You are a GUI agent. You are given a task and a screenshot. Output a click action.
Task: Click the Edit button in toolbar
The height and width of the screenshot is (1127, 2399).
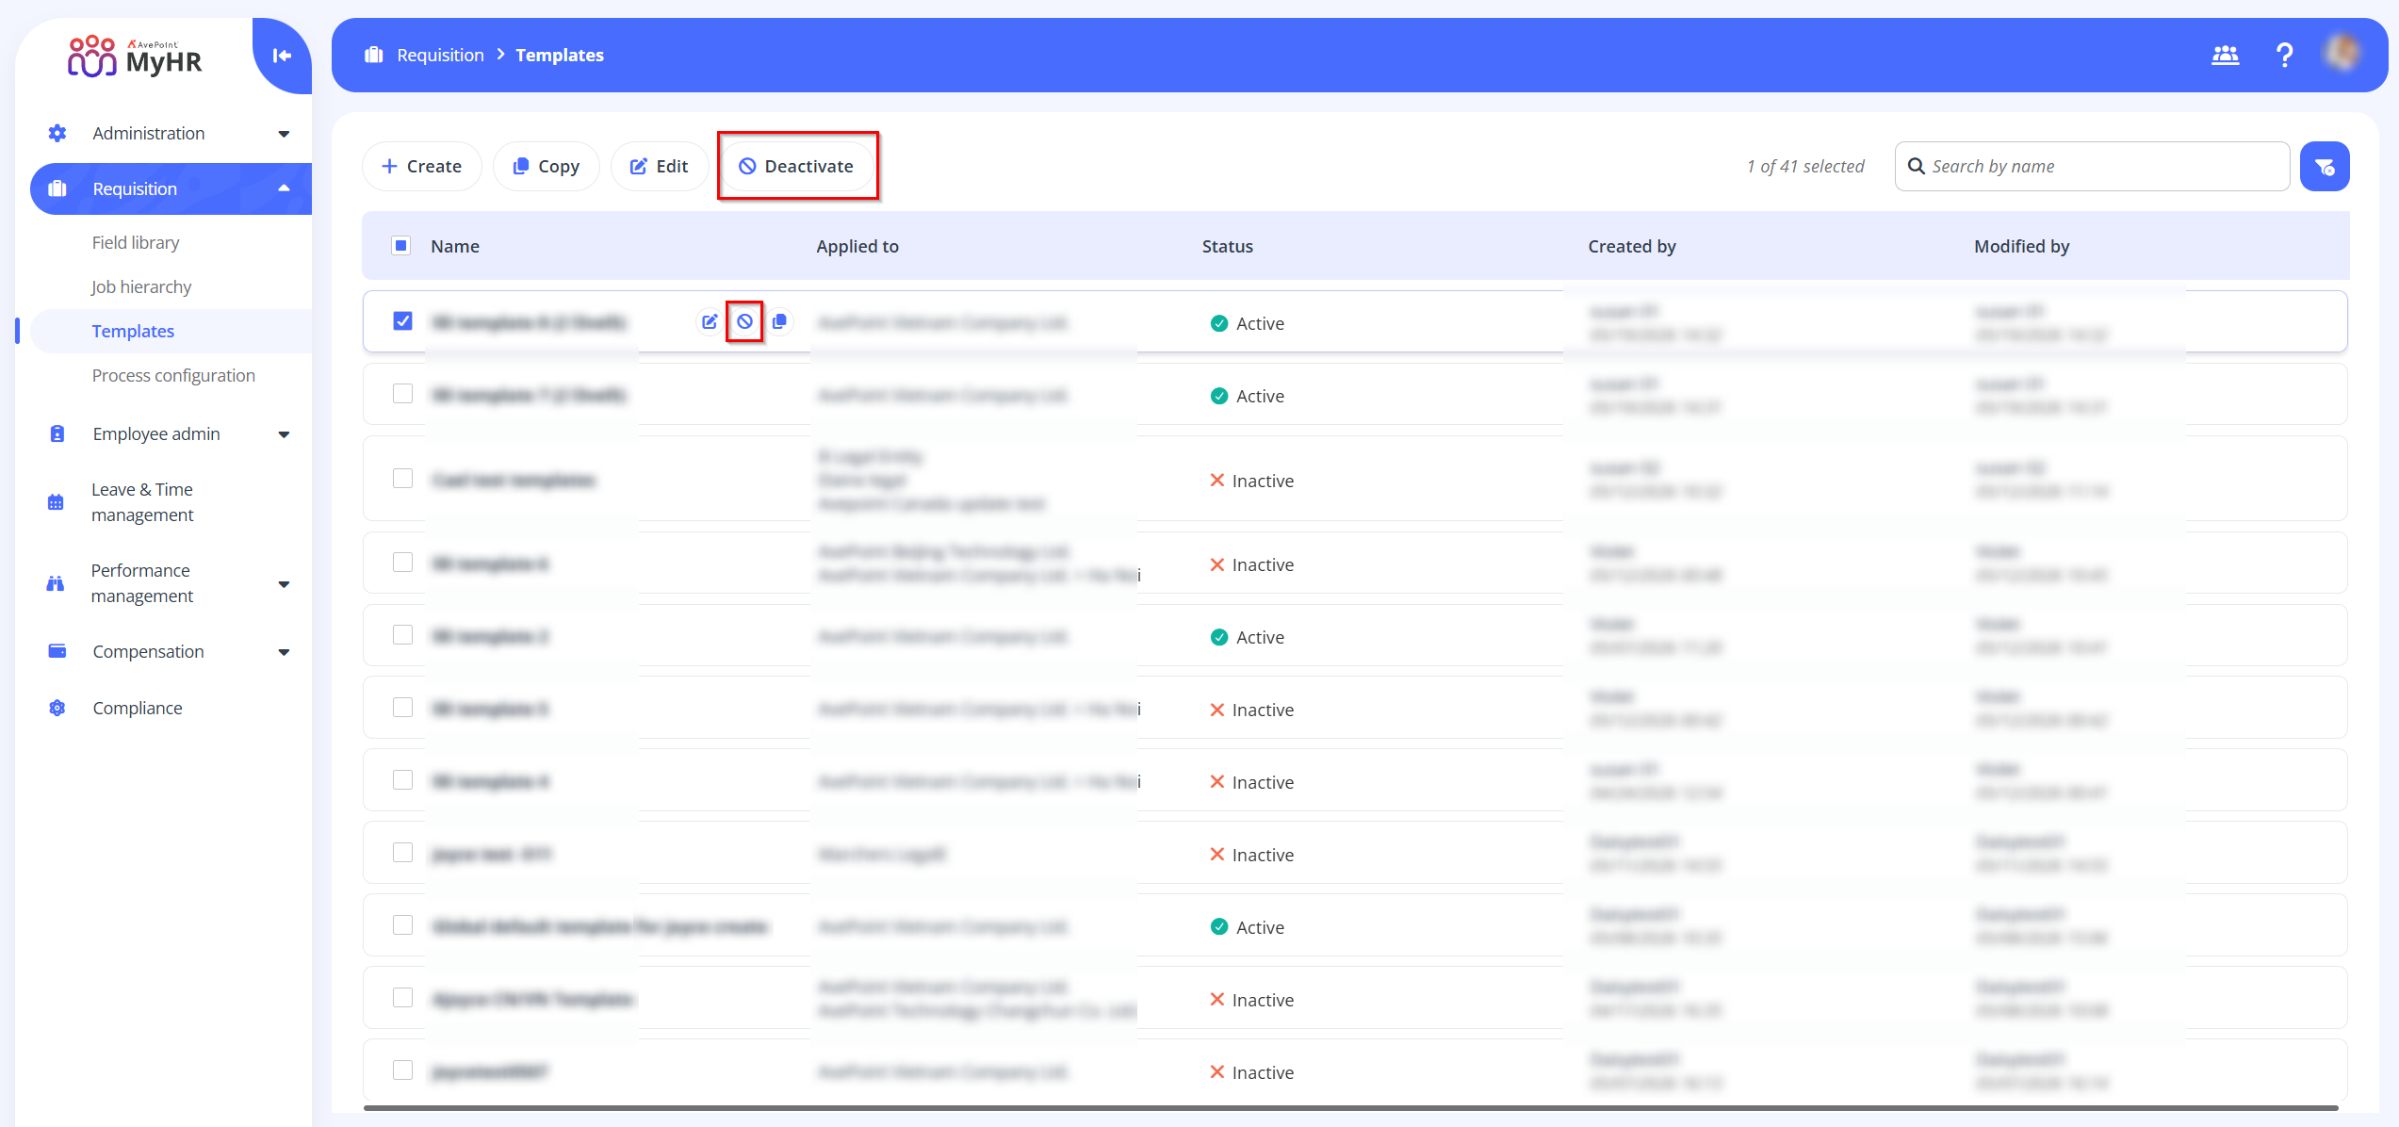660,167
